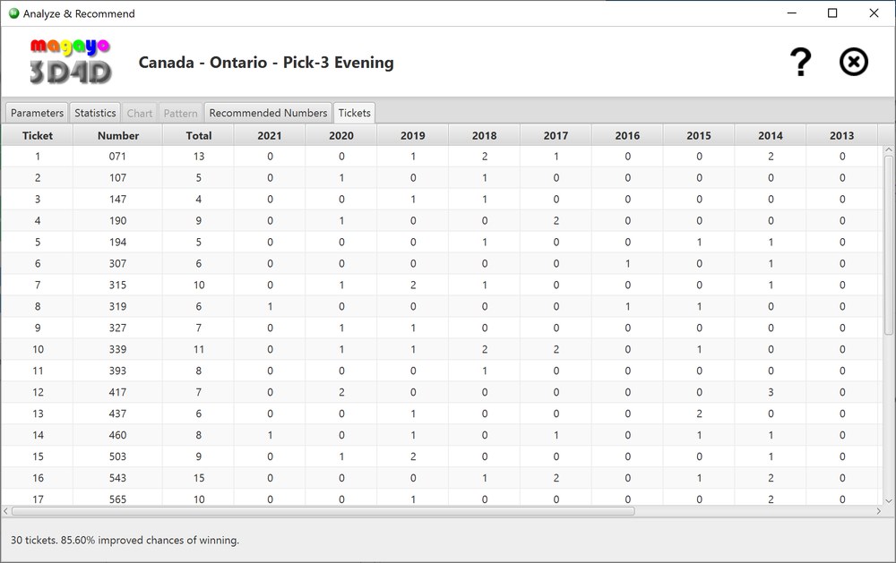Select the row with number 339

117,350
